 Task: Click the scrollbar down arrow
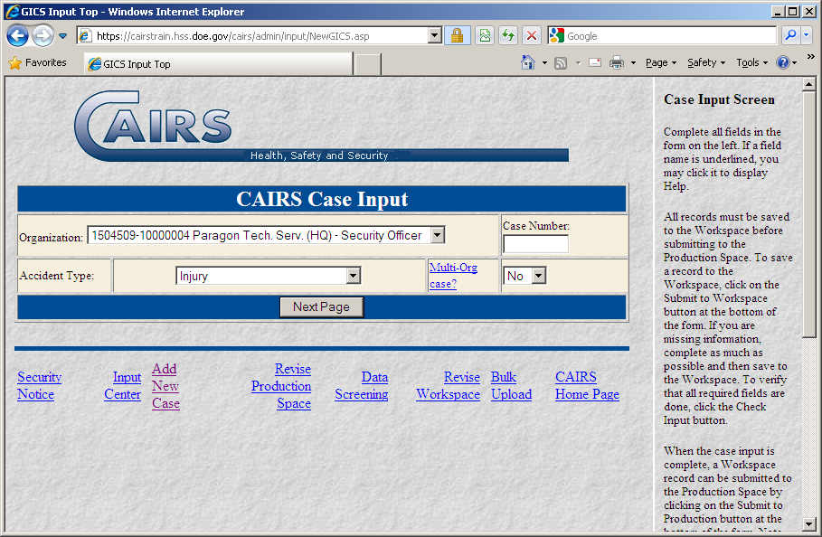coord(809,524)
